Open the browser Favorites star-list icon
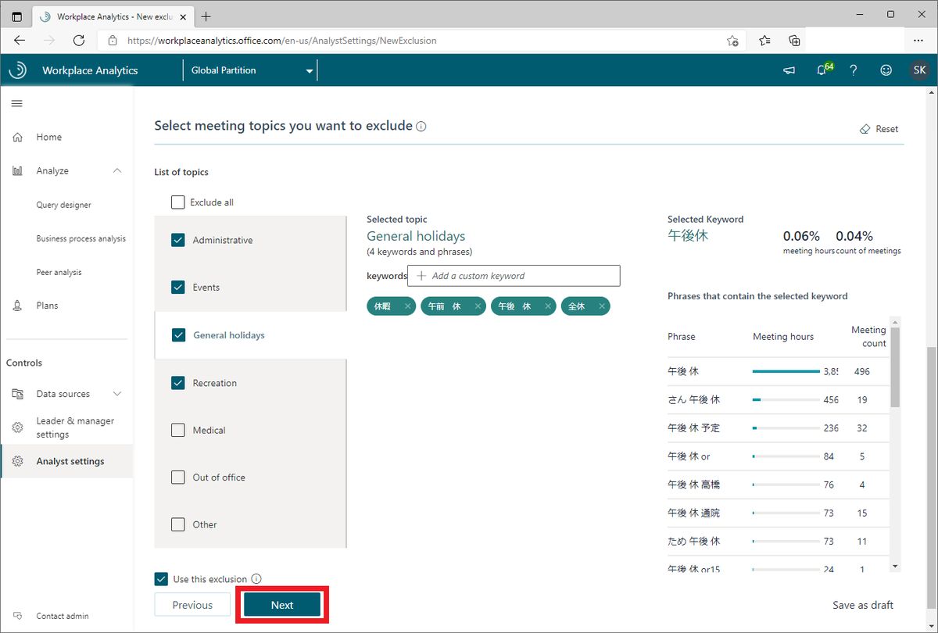Screen dimensions: 938x633 (x=764, y=40)
